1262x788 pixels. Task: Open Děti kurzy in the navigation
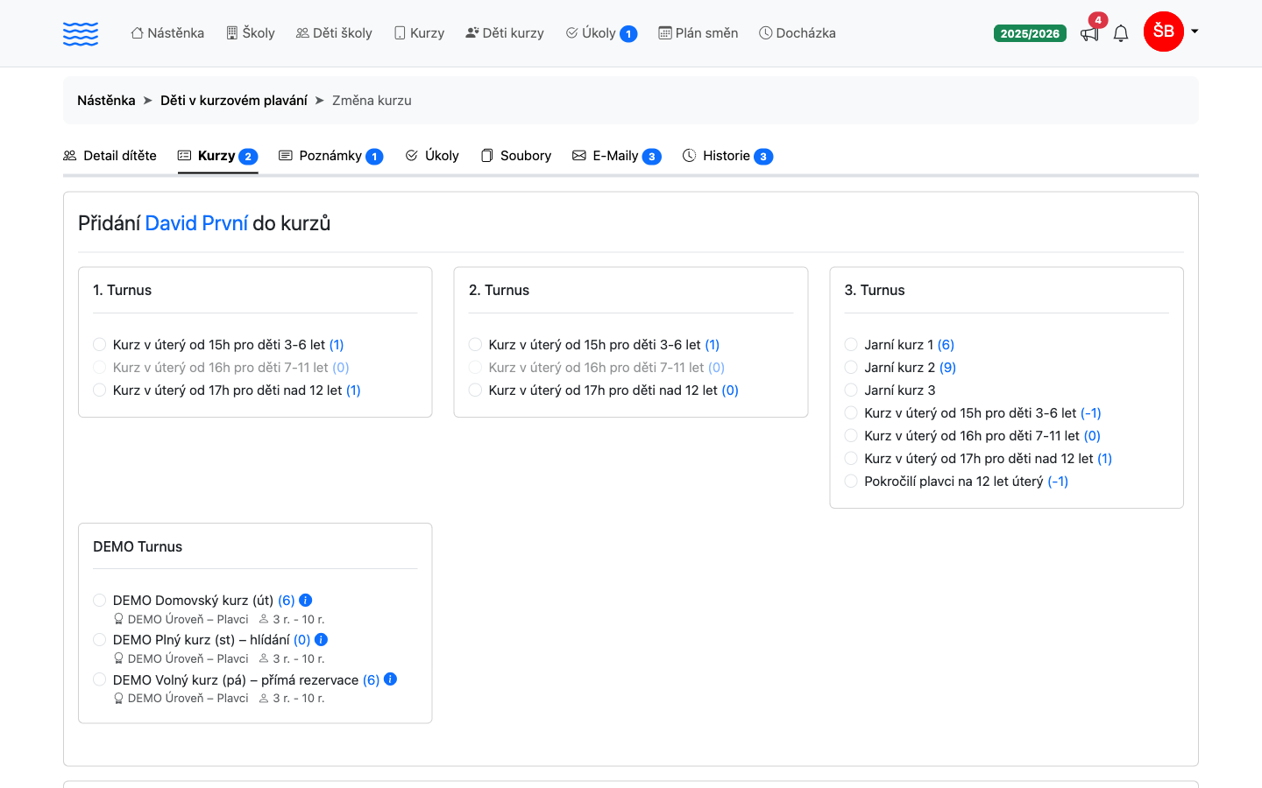point(505,33)
